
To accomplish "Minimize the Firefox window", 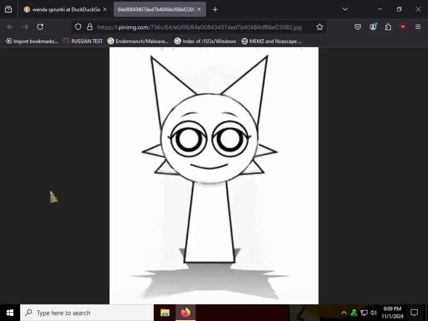I will pyautogui.click(x=380, y=9).
